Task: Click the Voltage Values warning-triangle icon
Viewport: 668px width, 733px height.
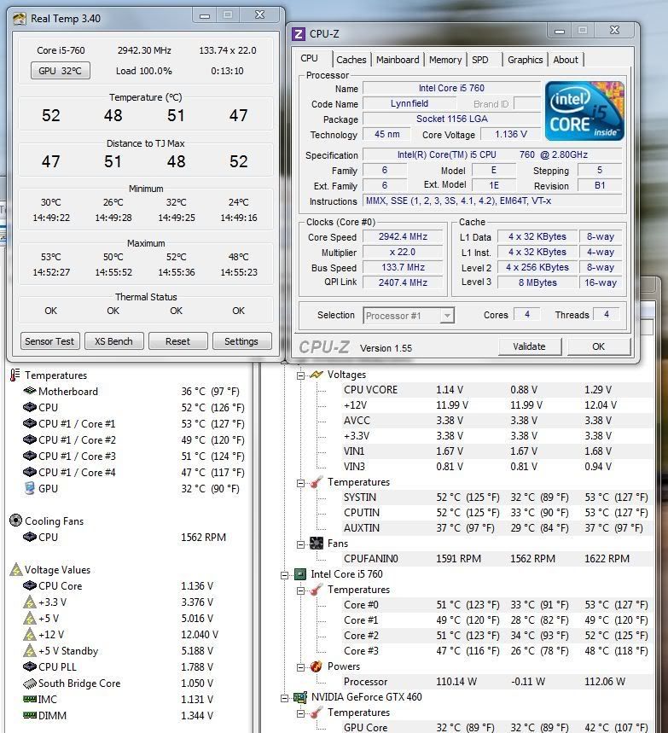Action: point(16,569)
